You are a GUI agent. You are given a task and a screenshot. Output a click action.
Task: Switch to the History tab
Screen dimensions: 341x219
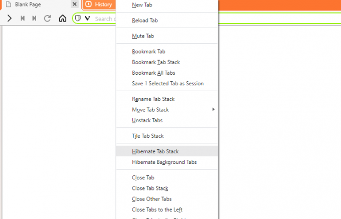point(99,5)
